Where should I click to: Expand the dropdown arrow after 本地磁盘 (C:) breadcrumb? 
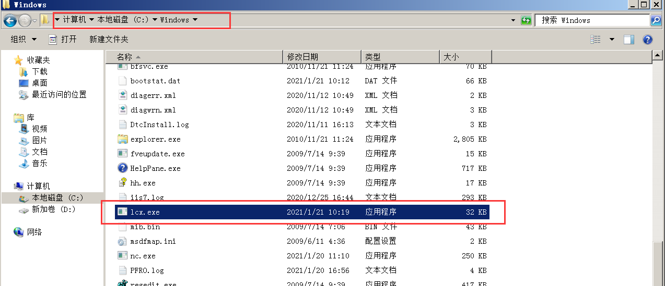pyautogui.click(x=155, y=20)
